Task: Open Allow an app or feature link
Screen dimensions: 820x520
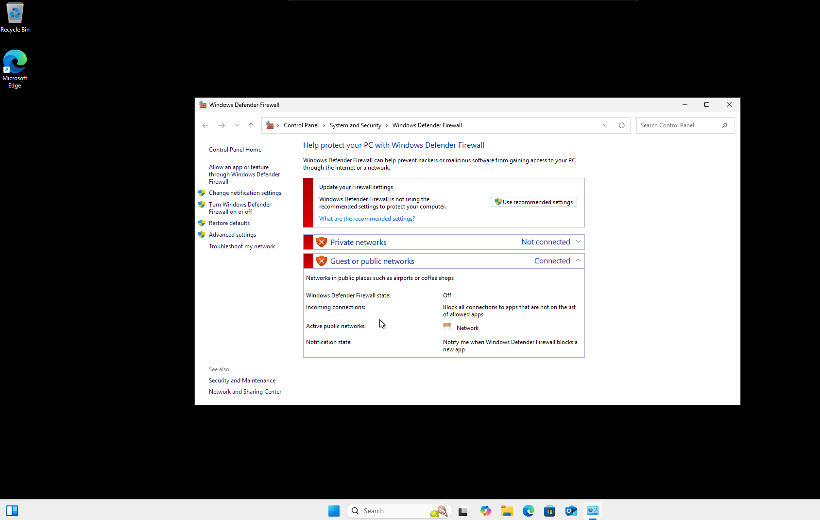Action: (244, 174)
